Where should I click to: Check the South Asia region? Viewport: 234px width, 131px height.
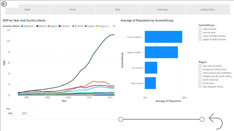(200, 83)
